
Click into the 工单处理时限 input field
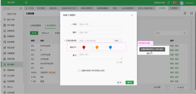pyautogui.click(x=96, y=40)
